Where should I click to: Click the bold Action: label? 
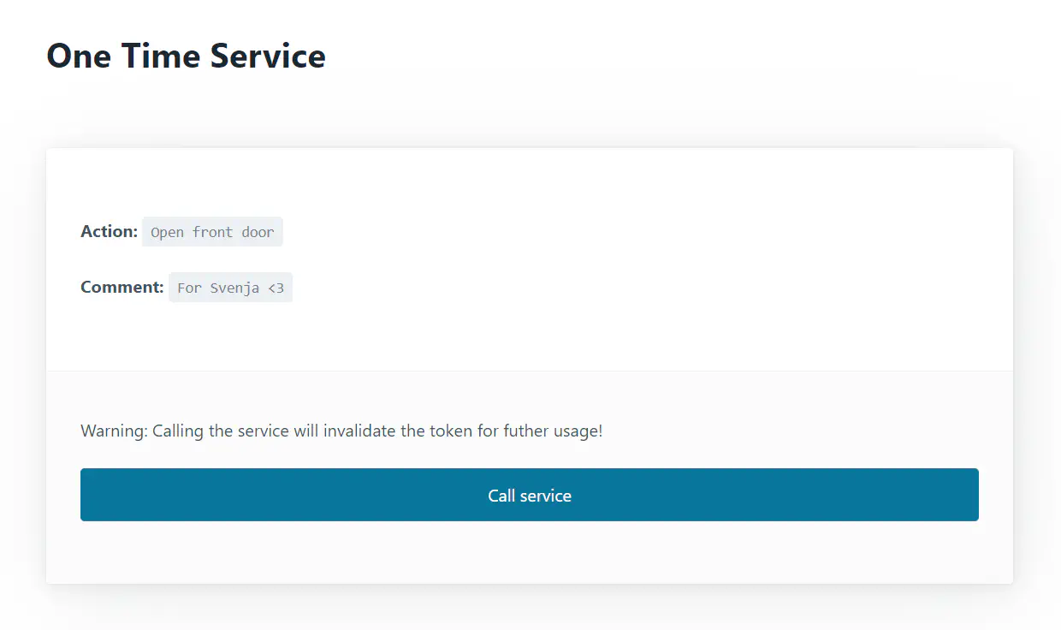[109, 231]
